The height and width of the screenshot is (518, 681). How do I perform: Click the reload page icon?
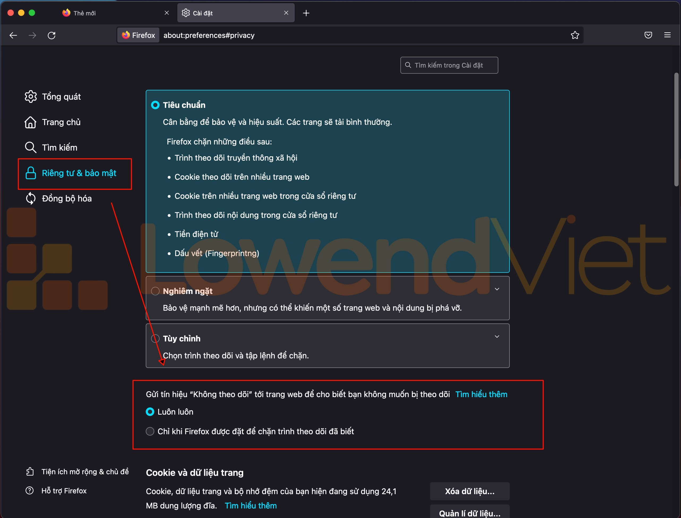[52, 36]
